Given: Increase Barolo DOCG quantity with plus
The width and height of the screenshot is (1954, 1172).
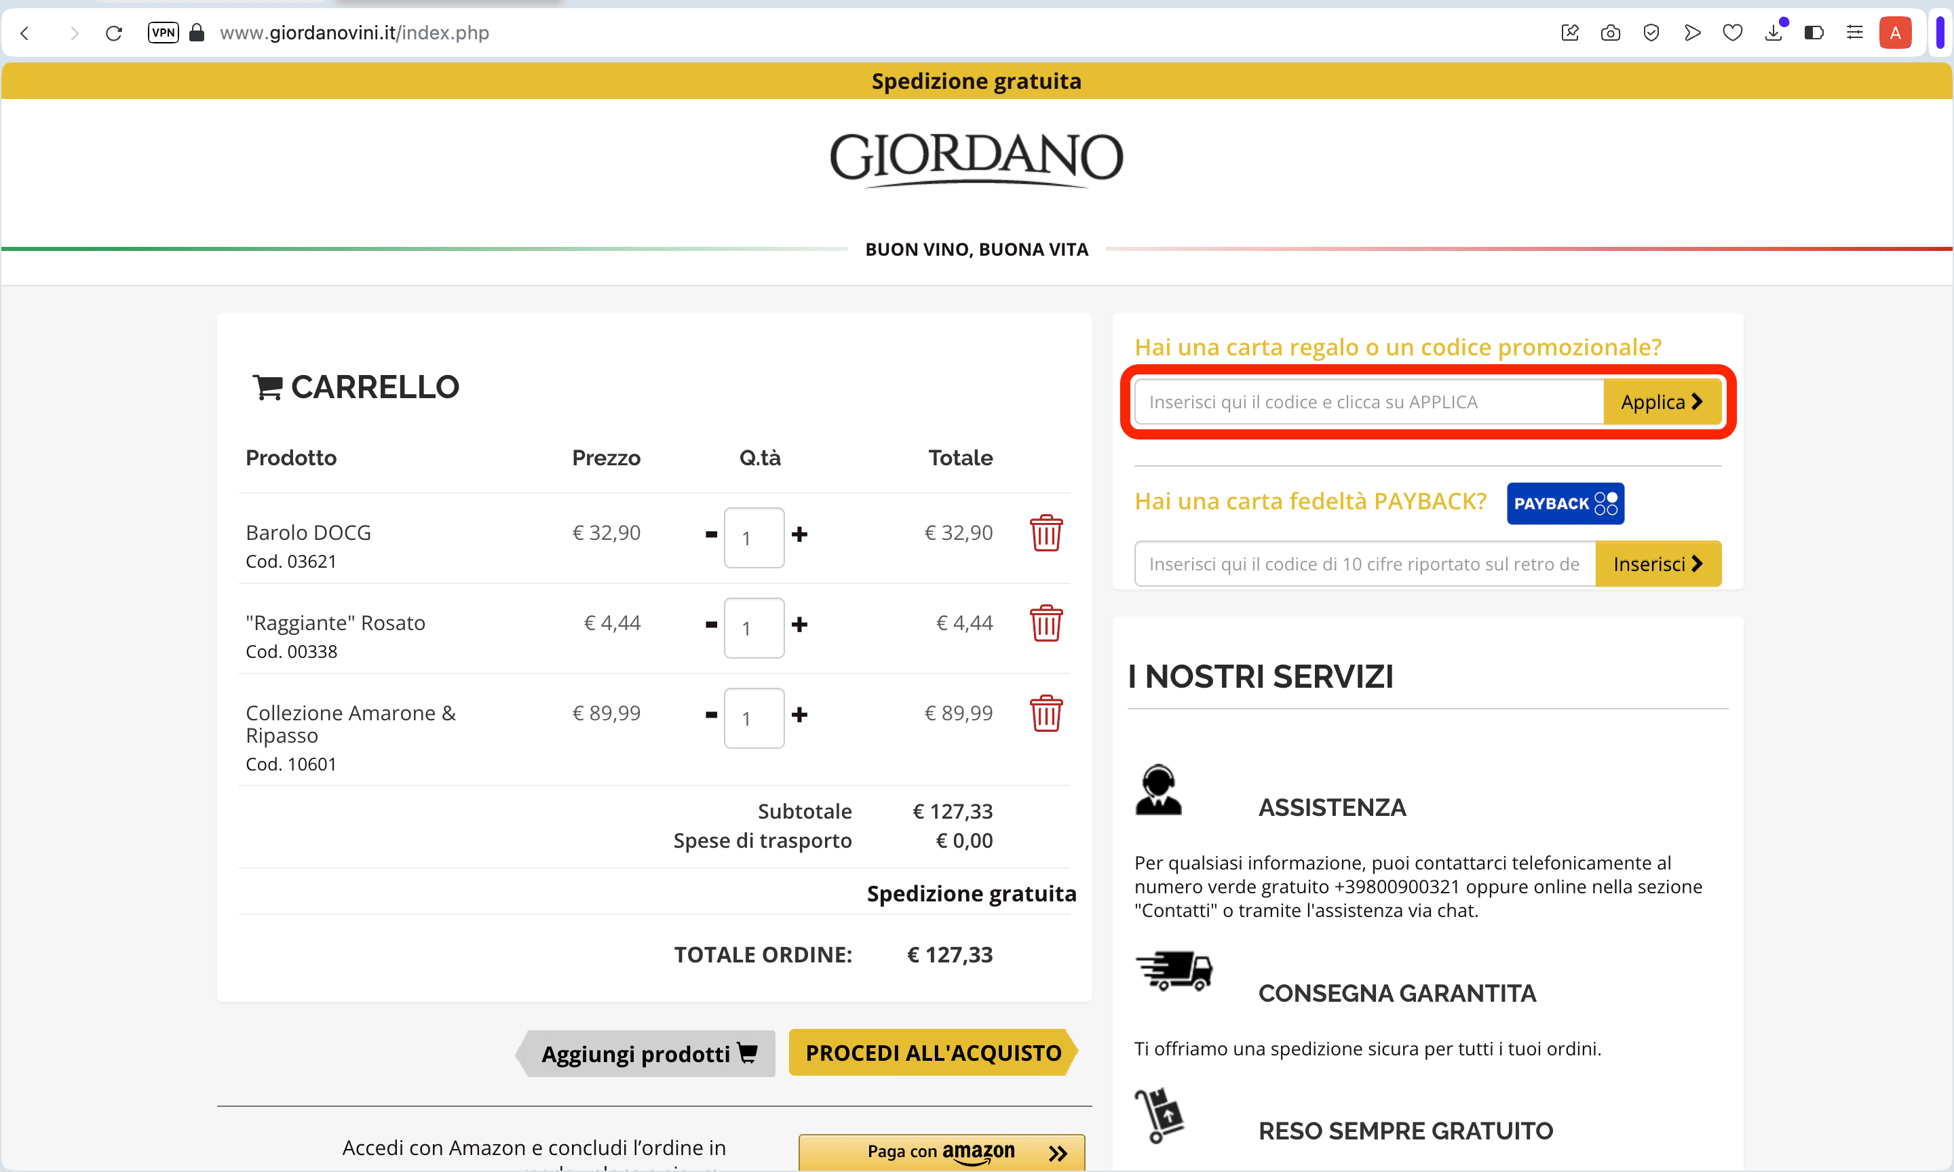Looking at the screenshot, I should tap(799, 534).
